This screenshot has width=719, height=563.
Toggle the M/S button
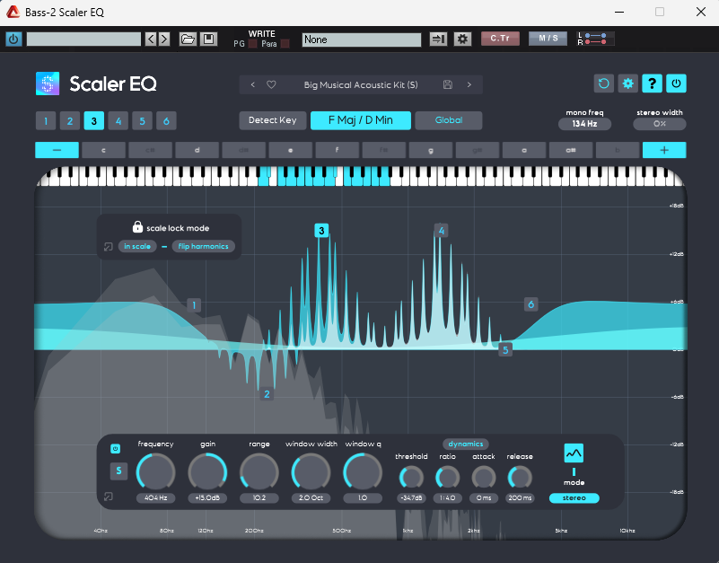pos(548,39)
